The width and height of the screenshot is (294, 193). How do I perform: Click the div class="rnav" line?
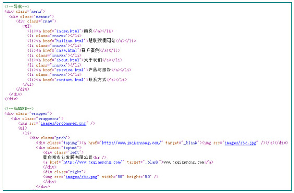click(x=36, y=21)
